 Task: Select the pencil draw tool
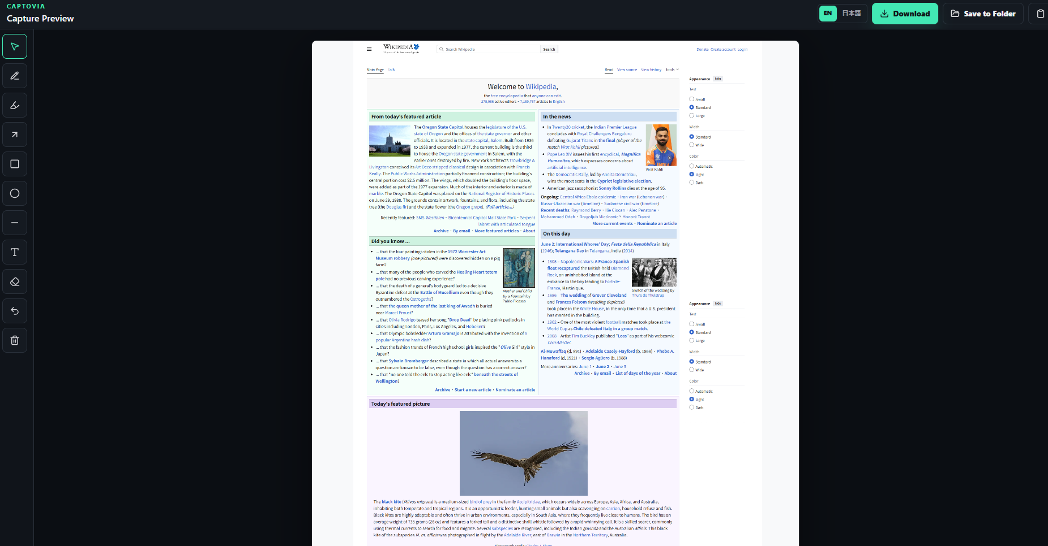[15, 76]
